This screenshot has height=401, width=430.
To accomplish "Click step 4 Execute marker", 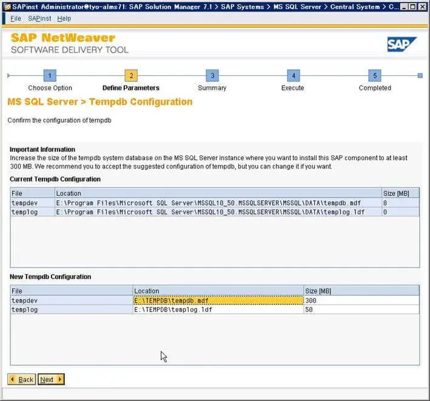I will point(294,75).
